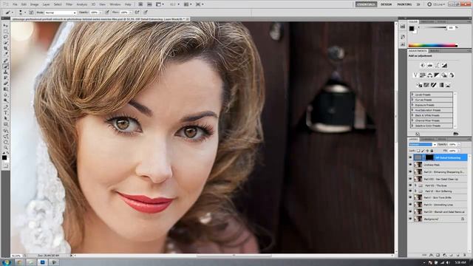The width and height of the screenshot is (473, 266).
Task: Select the Eraser tool
Action: (x=5, y=83)
